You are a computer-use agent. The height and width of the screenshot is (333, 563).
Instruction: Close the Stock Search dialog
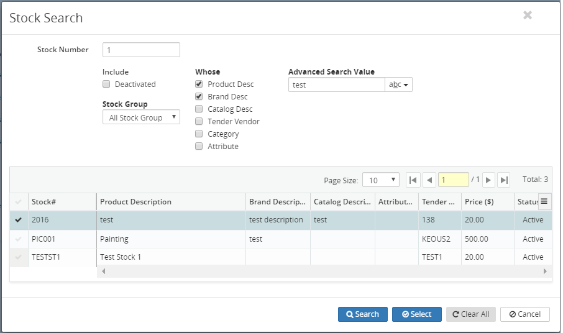tap(527, 16)
